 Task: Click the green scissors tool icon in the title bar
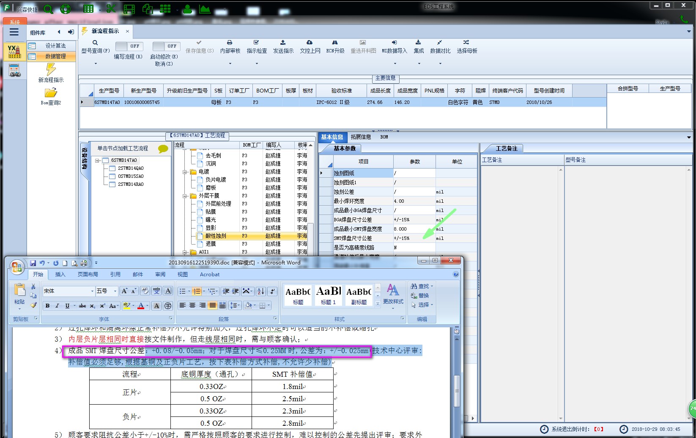pos(111,9)
